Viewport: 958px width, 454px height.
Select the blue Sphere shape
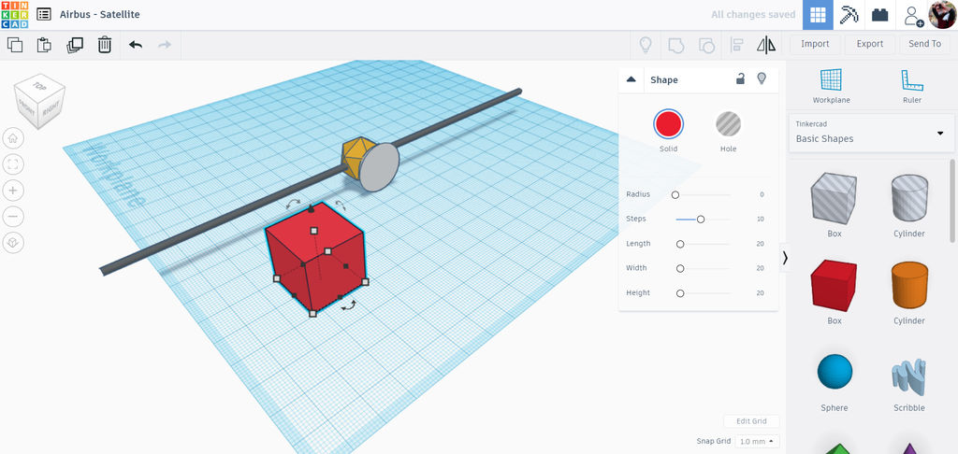click(834, 372)
